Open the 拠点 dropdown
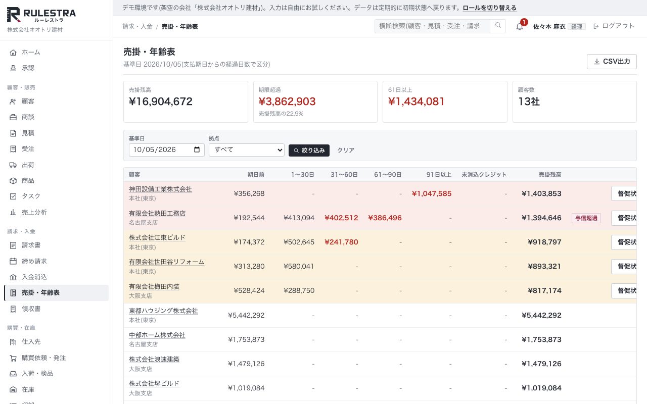The height and width of the screenshot is (404, 647). pyautogui.click(x=247, y=150)
